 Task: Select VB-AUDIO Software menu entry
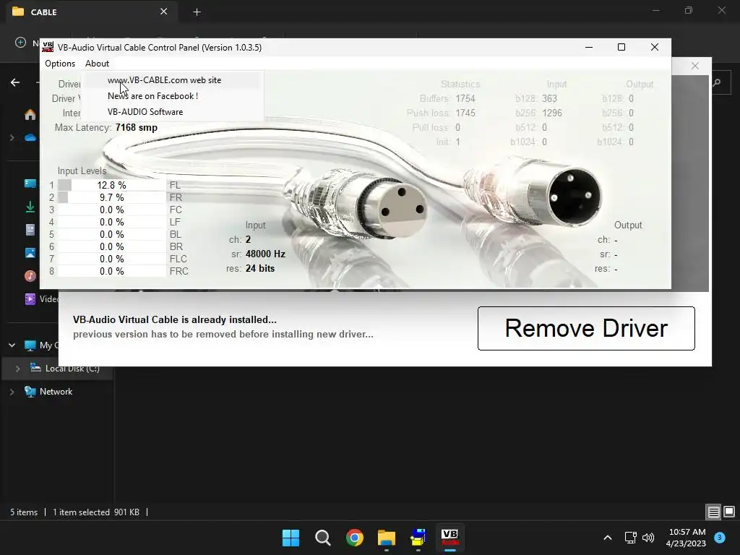[145, 112]
